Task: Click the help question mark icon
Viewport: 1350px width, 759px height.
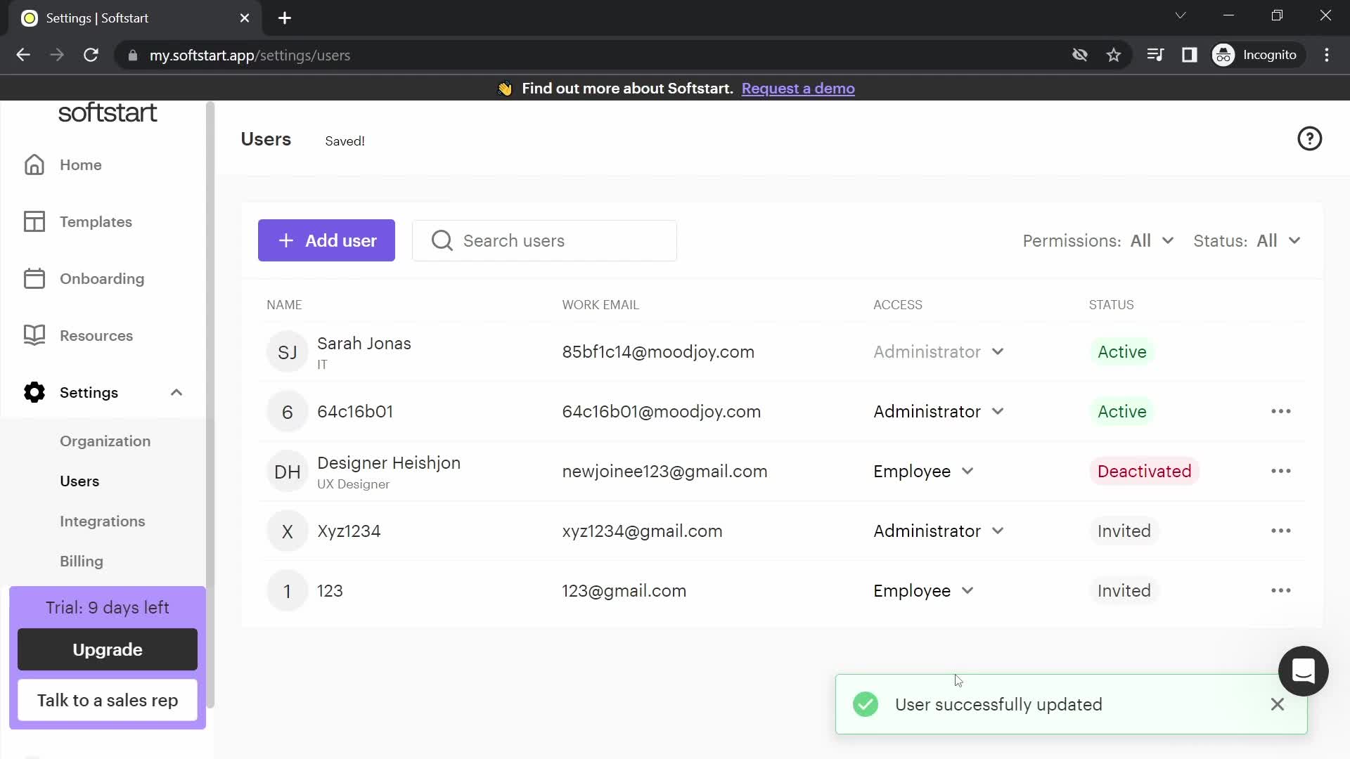Action: [x=1310, y=138]
